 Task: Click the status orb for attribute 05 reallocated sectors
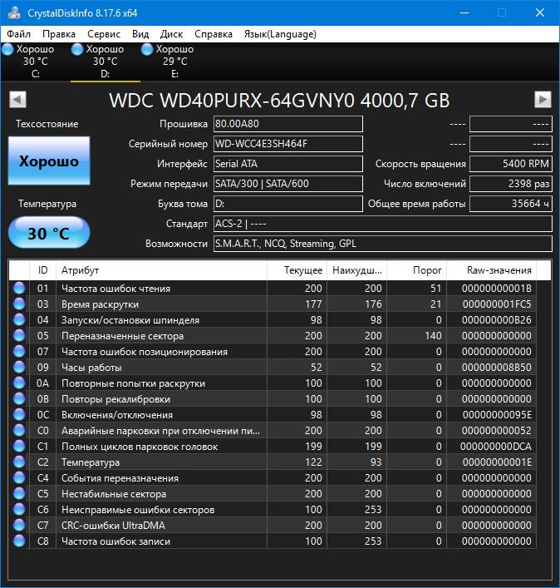(19, 336)
